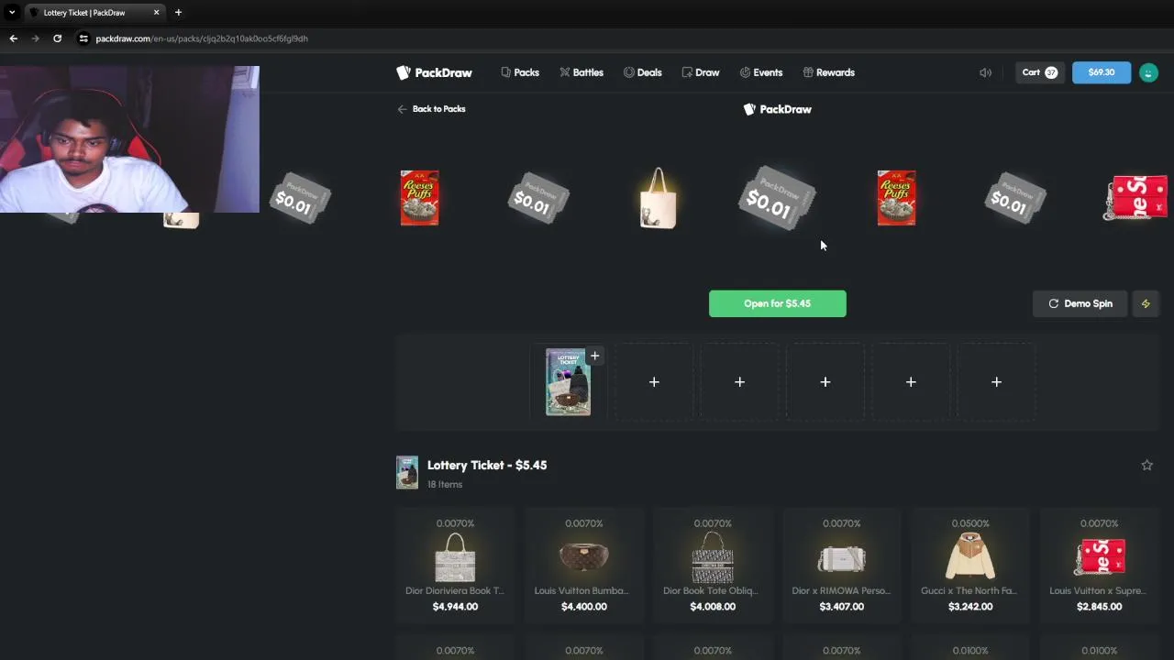Screen dimensions: 1174x660
Task: Open Louis Vuitton Bumbag $4,400.00 item
Action: click(x=584, y=565)
